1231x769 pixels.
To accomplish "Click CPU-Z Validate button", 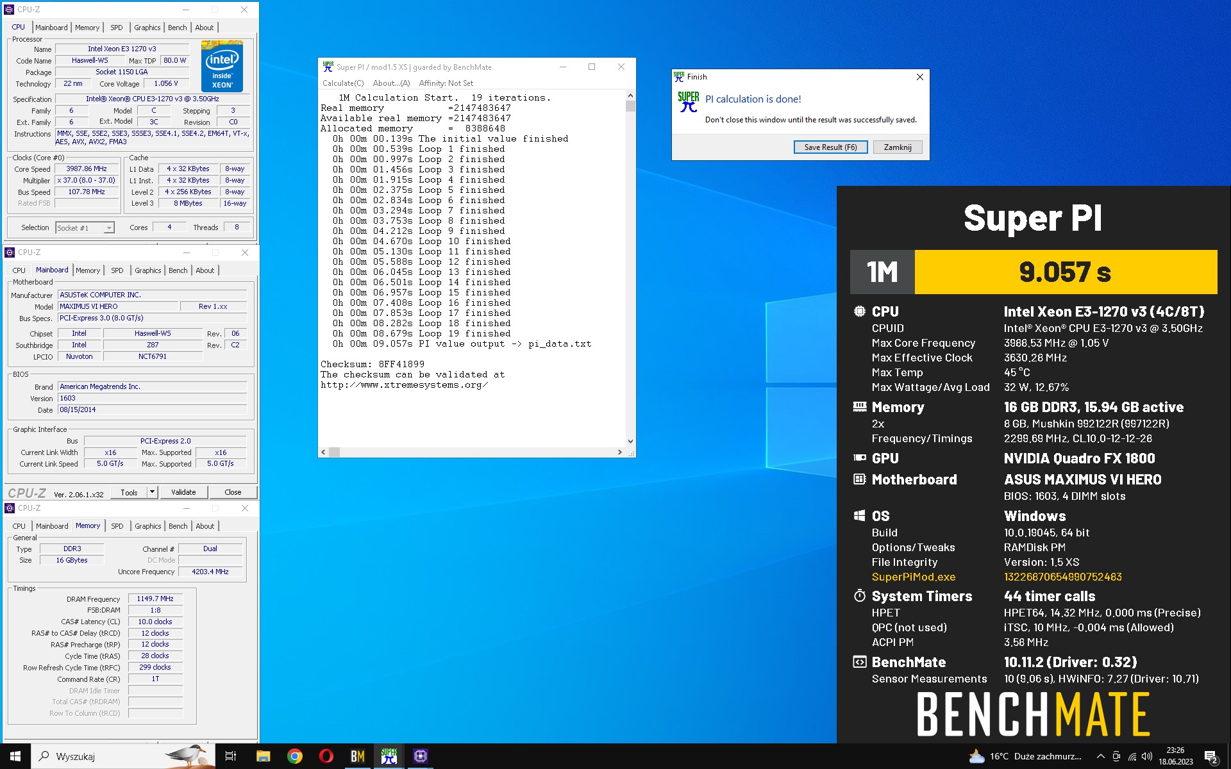I will 183,492.
